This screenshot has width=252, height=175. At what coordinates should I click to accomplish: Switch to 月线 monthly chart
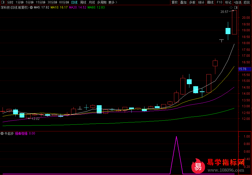(x=92, y=2)
